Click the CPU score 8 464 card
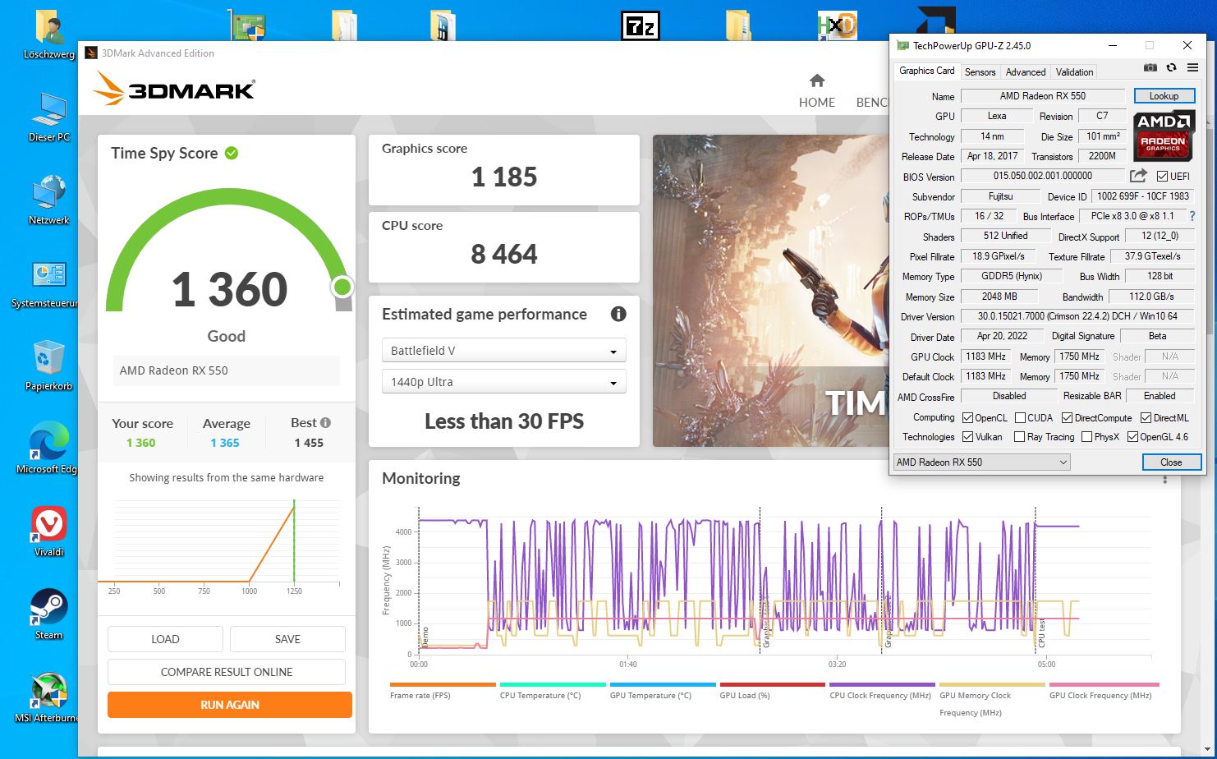 (x=504, y=247)
